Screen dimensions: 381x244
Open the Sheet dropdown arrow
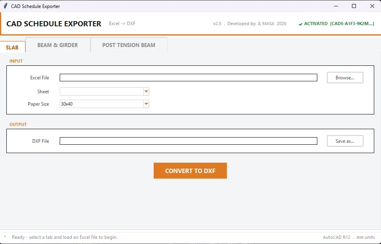146,92
